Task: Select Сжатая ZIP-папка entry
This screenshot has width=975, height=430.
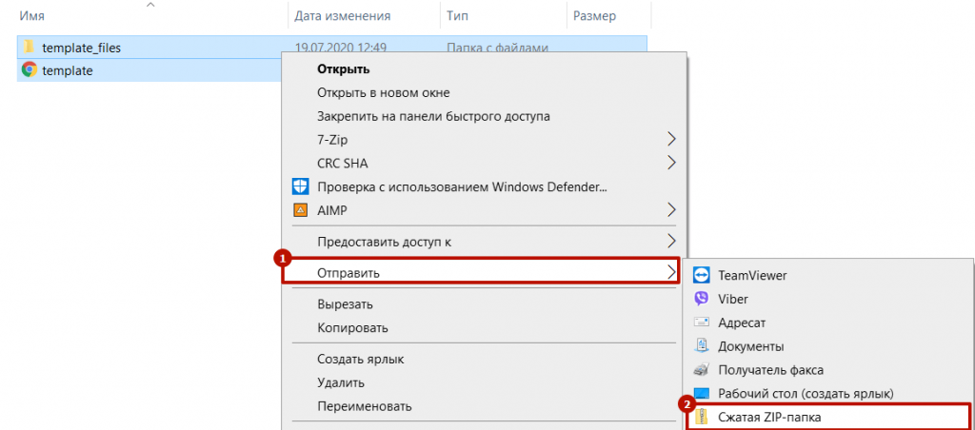Action: point(769,418)
